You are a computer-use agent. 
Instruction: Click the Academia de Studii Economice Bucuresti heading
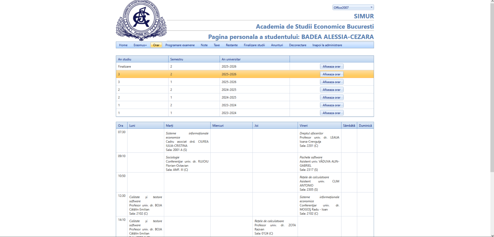(x=315, y=27)
